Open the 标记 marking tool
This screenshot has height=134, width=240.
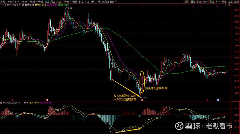224,2
